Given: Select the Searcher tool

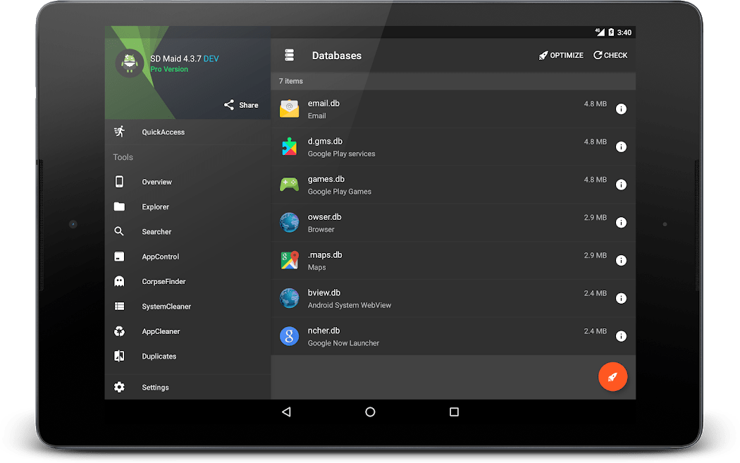Looking at the screenshot, I should coord(156,231).
